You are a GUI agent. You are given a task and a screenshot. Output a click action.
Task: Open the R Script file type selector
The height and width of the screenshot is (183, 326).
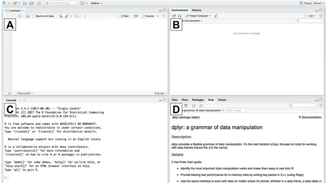(160, 94)
